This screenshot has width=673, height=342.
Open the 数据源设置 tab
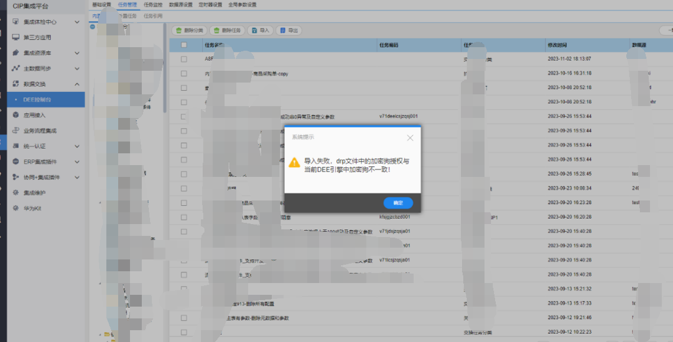coord(181,5)
